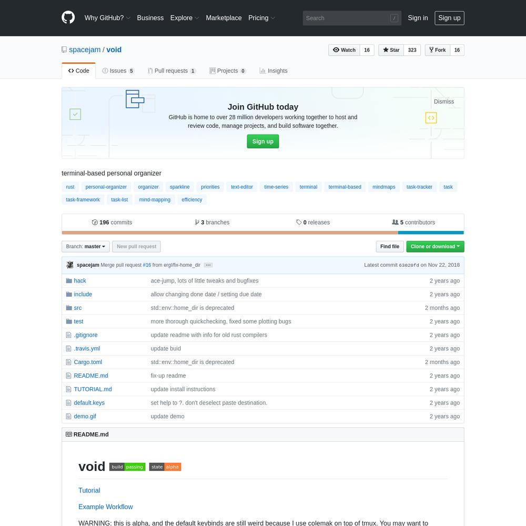Click the commits history clock icon
Image resolution: width=526 pixels, height=526 pixels.
click(95, 222)
